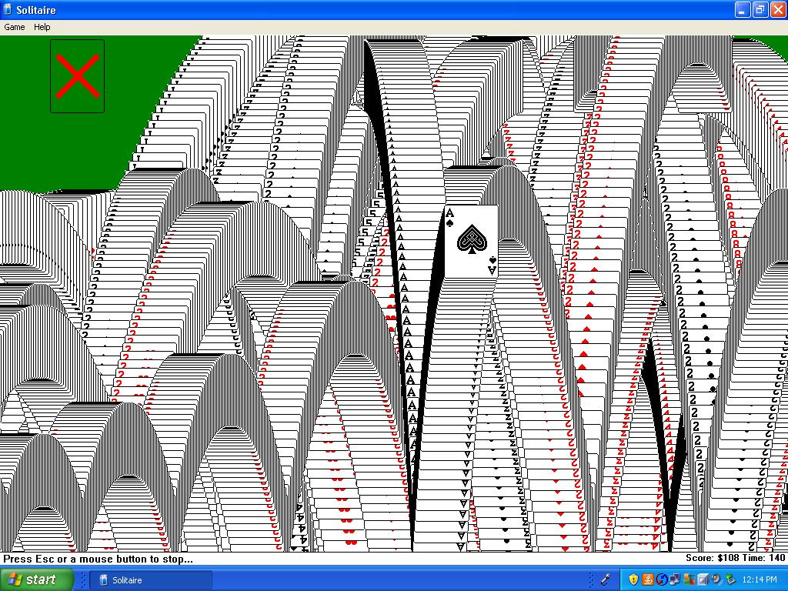This screenshot has height=591, width=788.
Task: Click the orange Java tray icon
Action: [x=647, y=579]
